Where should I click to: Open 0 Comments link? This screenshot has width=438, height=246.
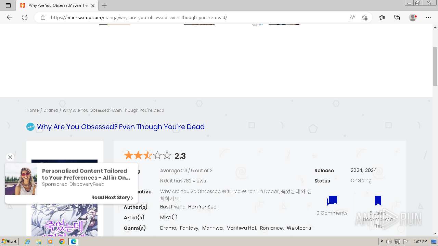(332, 213)
